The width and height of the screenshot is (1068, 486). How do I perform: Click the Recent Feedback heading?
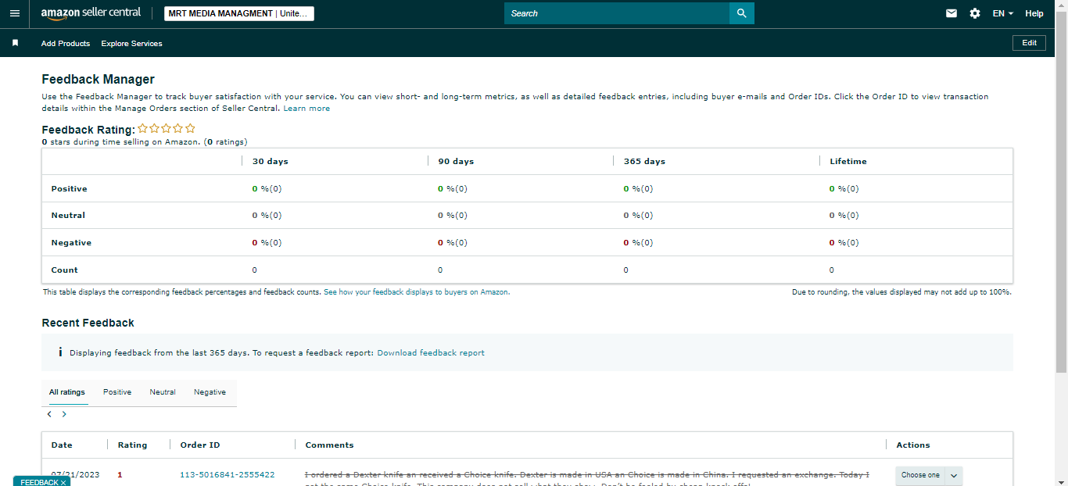click(x=88, y=323)
